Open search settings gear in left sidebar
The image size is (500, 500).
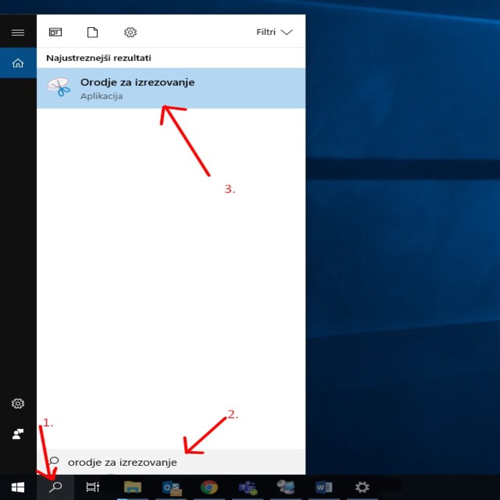[18, 404]
